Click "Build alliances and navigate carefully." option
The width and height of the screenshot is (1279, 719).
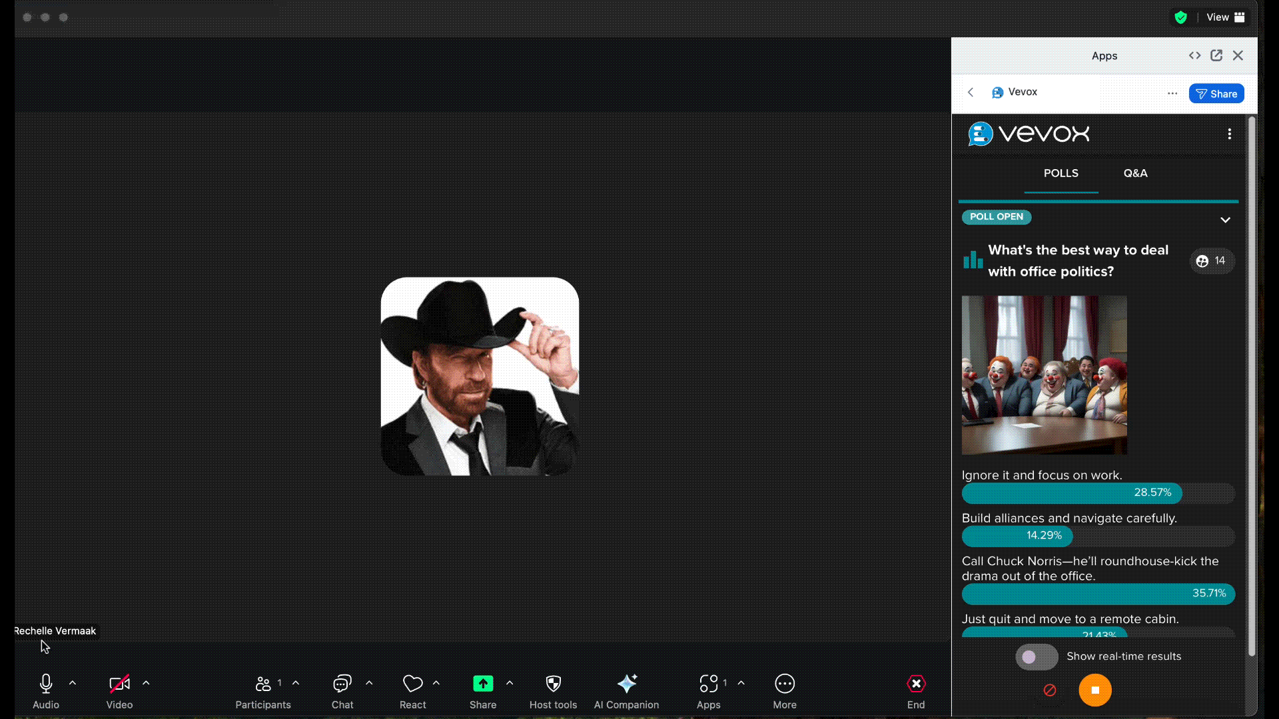(1069, 518)
